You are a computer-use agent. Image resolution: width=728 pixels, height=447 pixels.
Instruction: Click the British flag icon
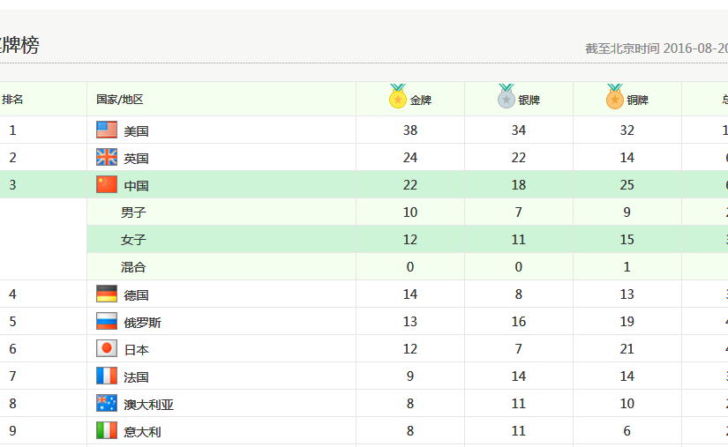coord(107,158)
